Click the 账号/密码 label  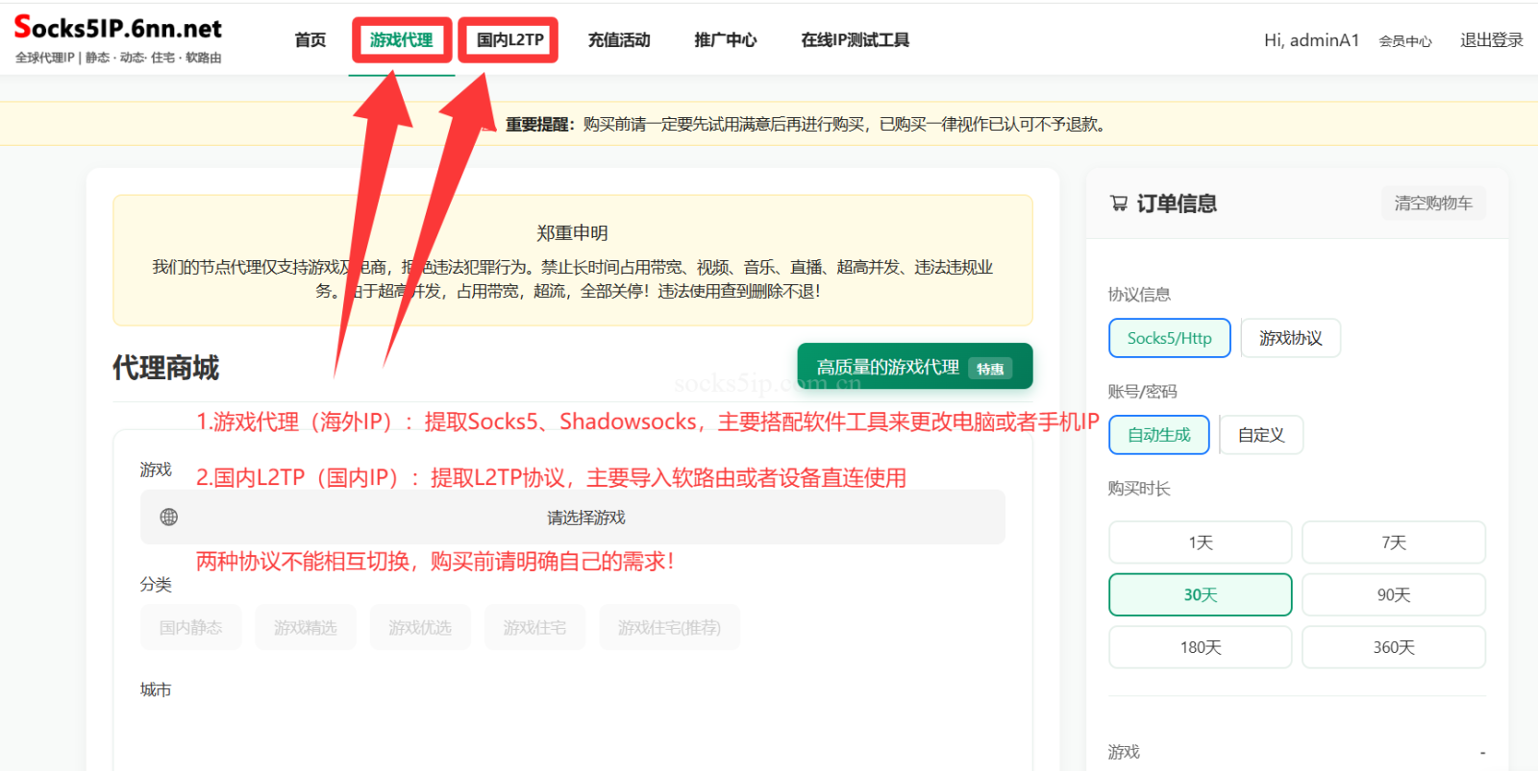point(1142,392)
